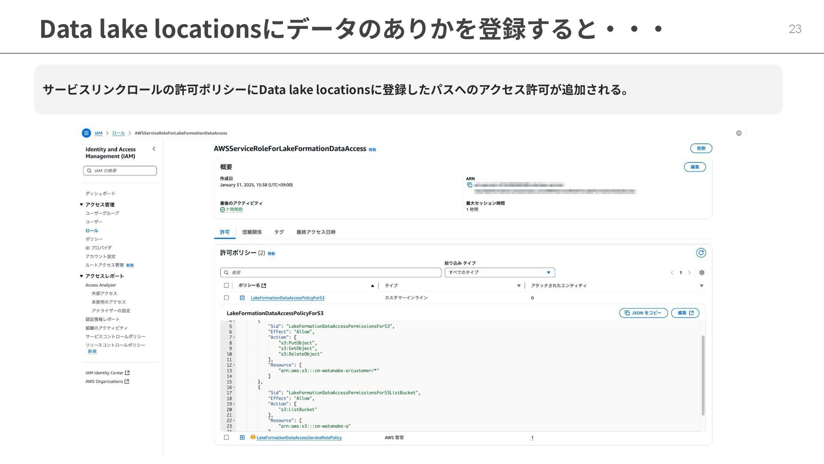824x464 pixels.
Task: Open 組織のアクティビティ in the sidebar
Action: (106, 328)
